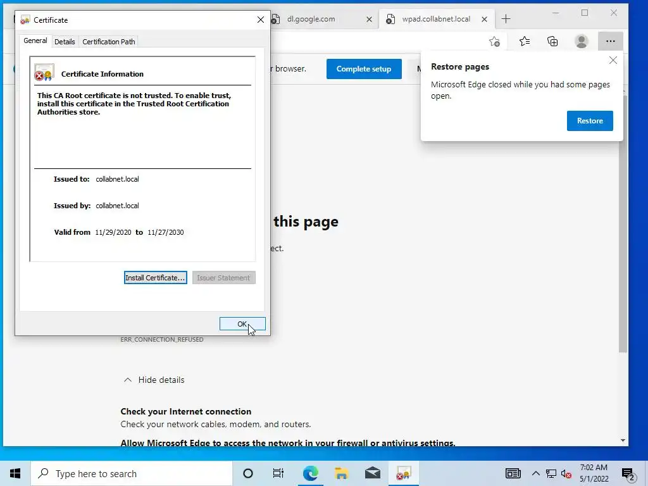Viewport: 648px width, 486px height.
Task: Open the Edge profile avatar
Action: point(582,41)
